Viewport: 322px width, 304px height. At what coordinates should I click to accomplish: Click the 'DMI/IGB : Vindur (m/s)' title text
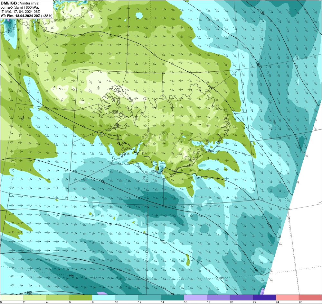click(x=20, y=3)
